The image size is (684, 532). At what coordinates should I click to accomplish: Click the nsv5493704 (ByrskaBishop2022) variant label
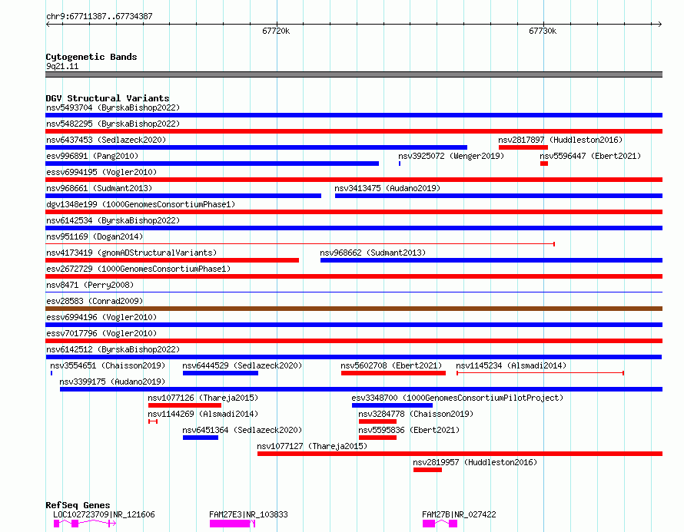[112, 107]
